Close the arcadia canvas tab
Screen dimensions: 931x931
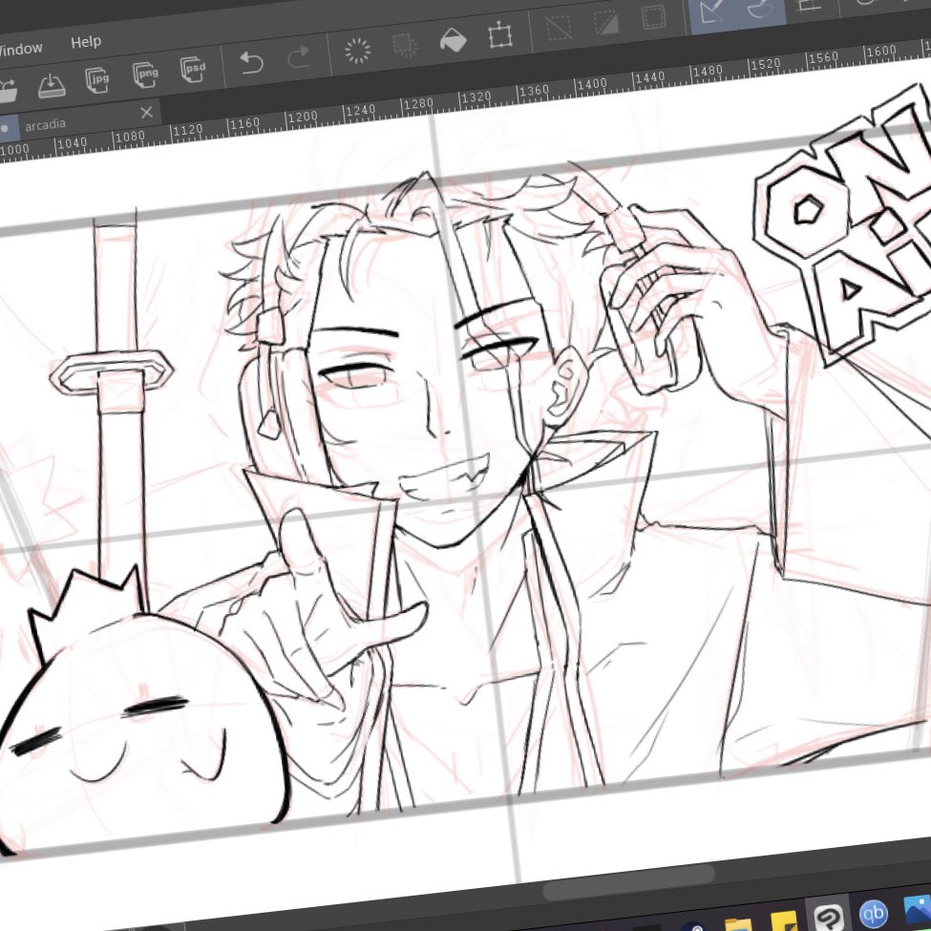point(147,113)
